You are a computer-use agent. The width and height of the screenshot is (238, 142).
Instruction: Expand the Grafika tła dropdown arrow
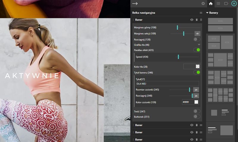[x=199, y=45]
